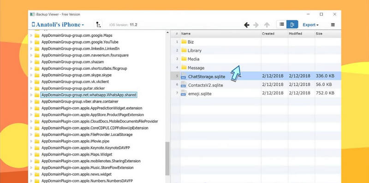Select the ChatStorage.sqlite file
This screenshot has height=183, width=369.
[x=256, y=76]
